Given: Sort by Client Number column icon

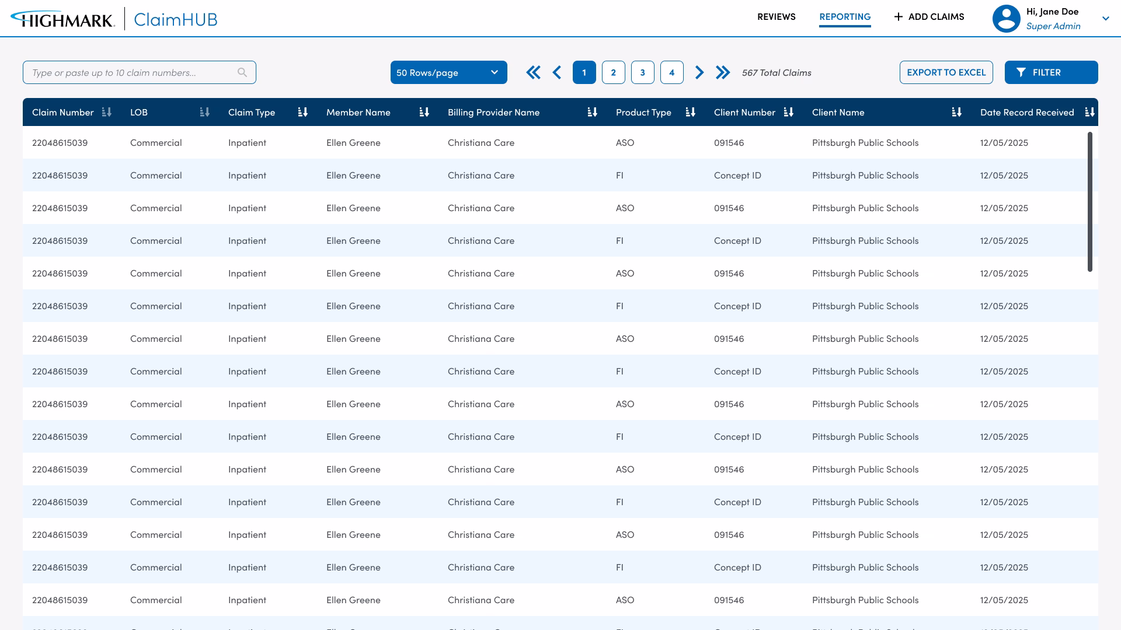Looking at the screenshot, I should pyautogui.click(x=788, y=112).
